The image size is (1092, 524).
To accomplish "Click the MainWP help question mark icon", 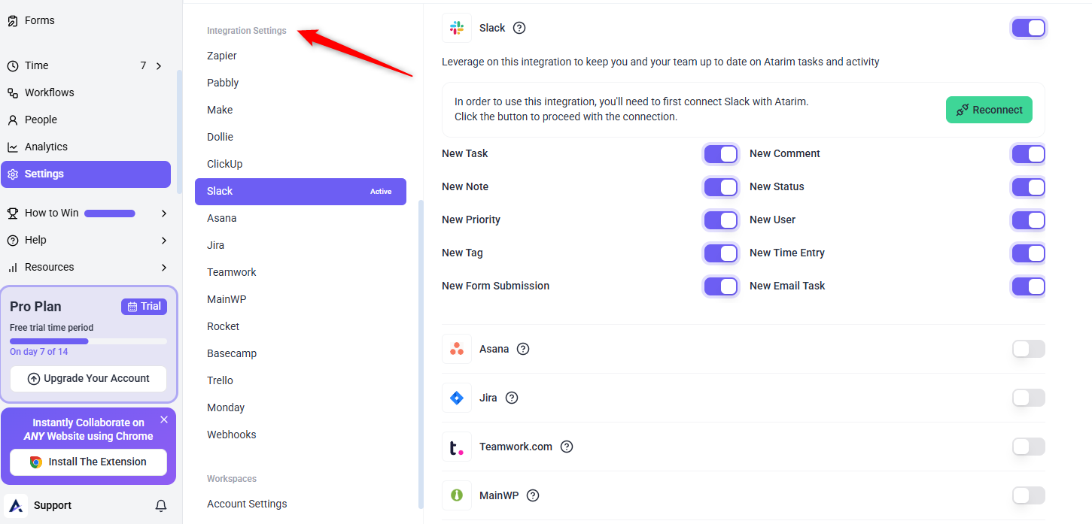I will tap(533, 495).
